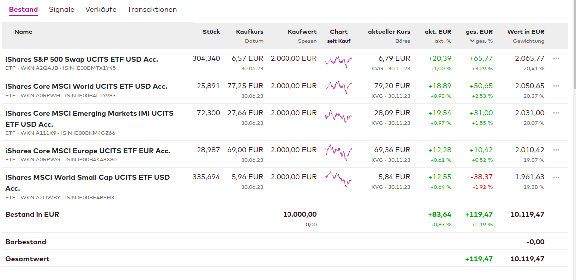Sort by Wert in EUR column

(526, 32)
